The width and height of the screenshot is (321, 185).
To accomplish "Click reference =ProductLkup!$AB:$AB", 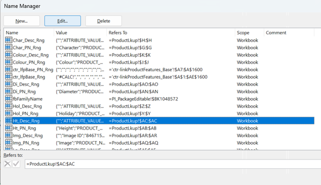I will pyautogui.click(x=133, y=128).
